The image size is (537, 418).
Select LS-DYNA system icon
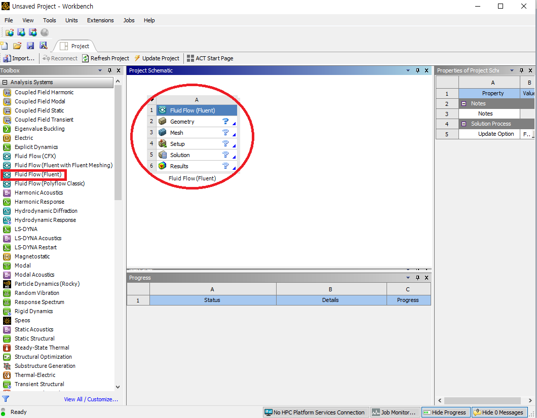pos(7,229)
